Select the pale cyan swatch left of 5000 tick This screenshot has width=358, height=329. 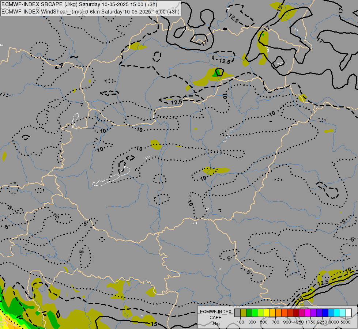coord(343,313)
